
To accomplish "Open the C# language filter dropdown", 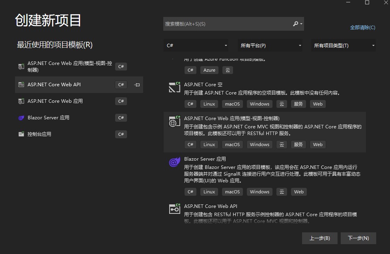I will pos(196,45).
